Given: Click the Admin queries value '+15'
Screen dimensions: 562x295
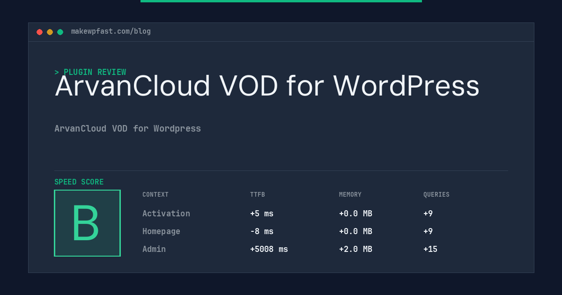Looking at the screenshot, I should 430,249.
